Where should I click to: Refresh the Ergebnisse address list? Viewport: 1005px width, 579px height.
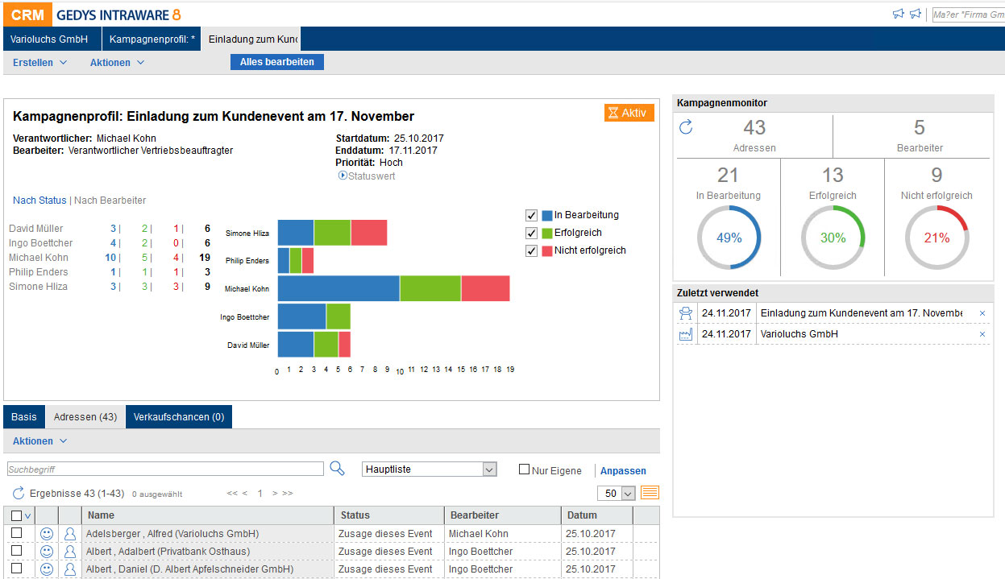[x=19, y=493]
